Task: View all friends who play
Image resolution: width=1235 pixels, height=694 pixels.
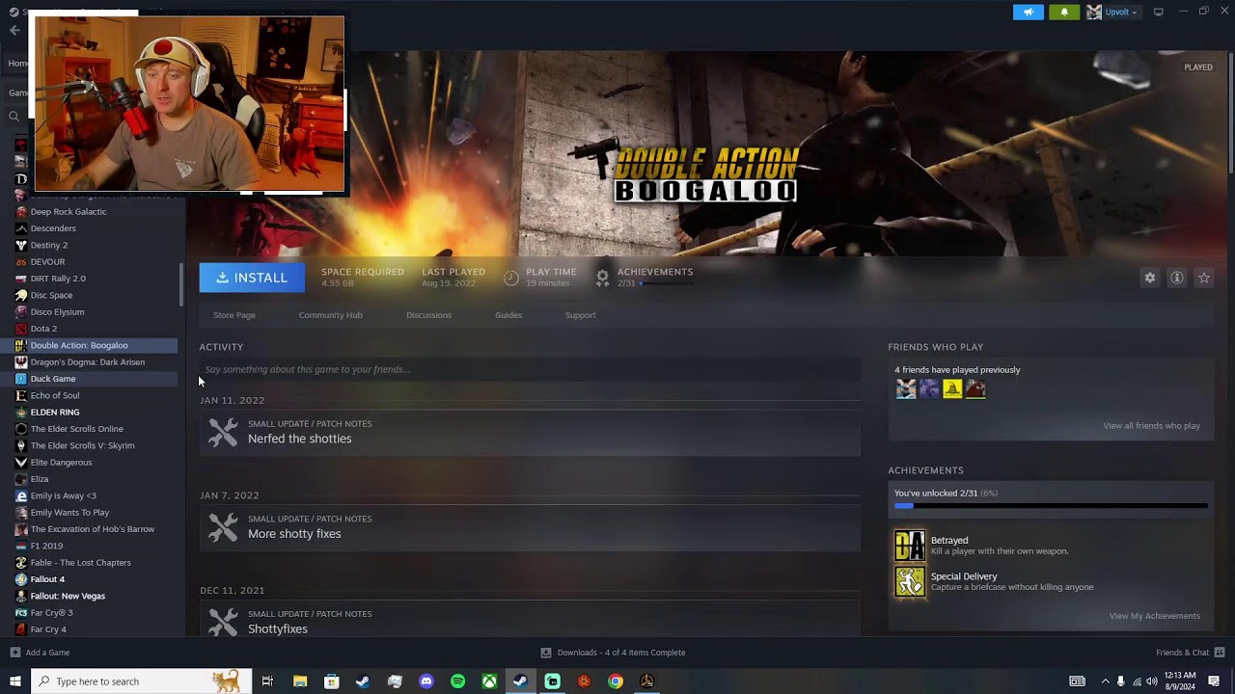Action: point(1151,426)
